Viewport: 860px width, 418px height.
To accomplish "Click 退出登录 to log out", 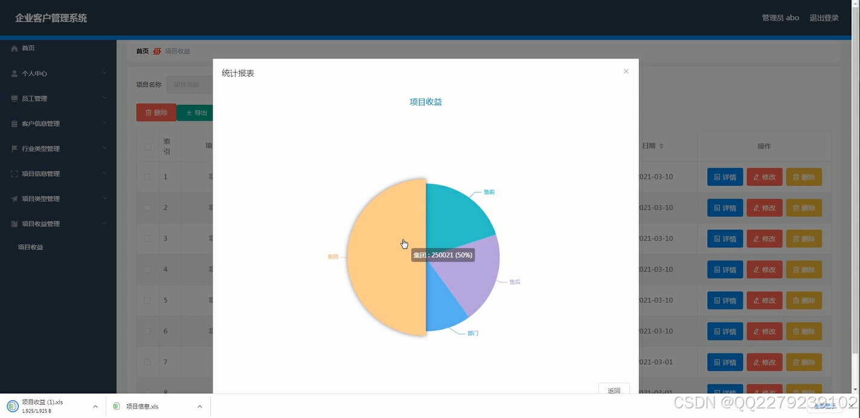I will pos(824,18).
